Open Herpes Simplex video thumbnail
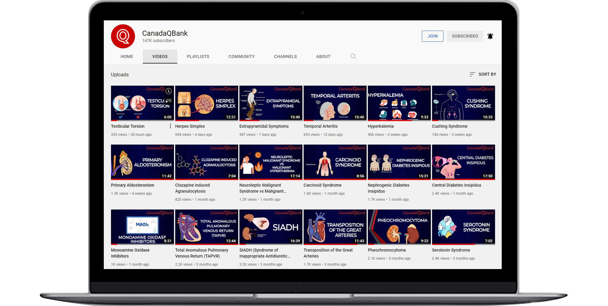The image size is (608, 306). pos(207,103)
